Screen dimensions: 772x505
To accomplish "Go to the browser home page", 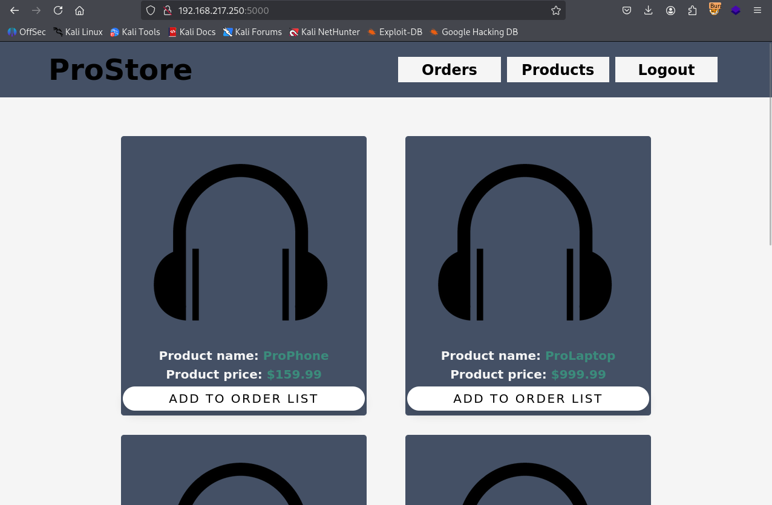I will click(x=79, y=10).
